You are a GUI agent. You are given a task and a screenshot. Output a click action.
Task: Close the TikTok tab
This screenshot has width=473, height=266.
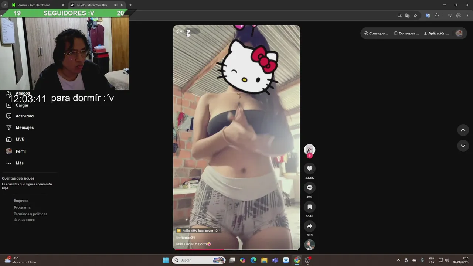tap(122, 5)
